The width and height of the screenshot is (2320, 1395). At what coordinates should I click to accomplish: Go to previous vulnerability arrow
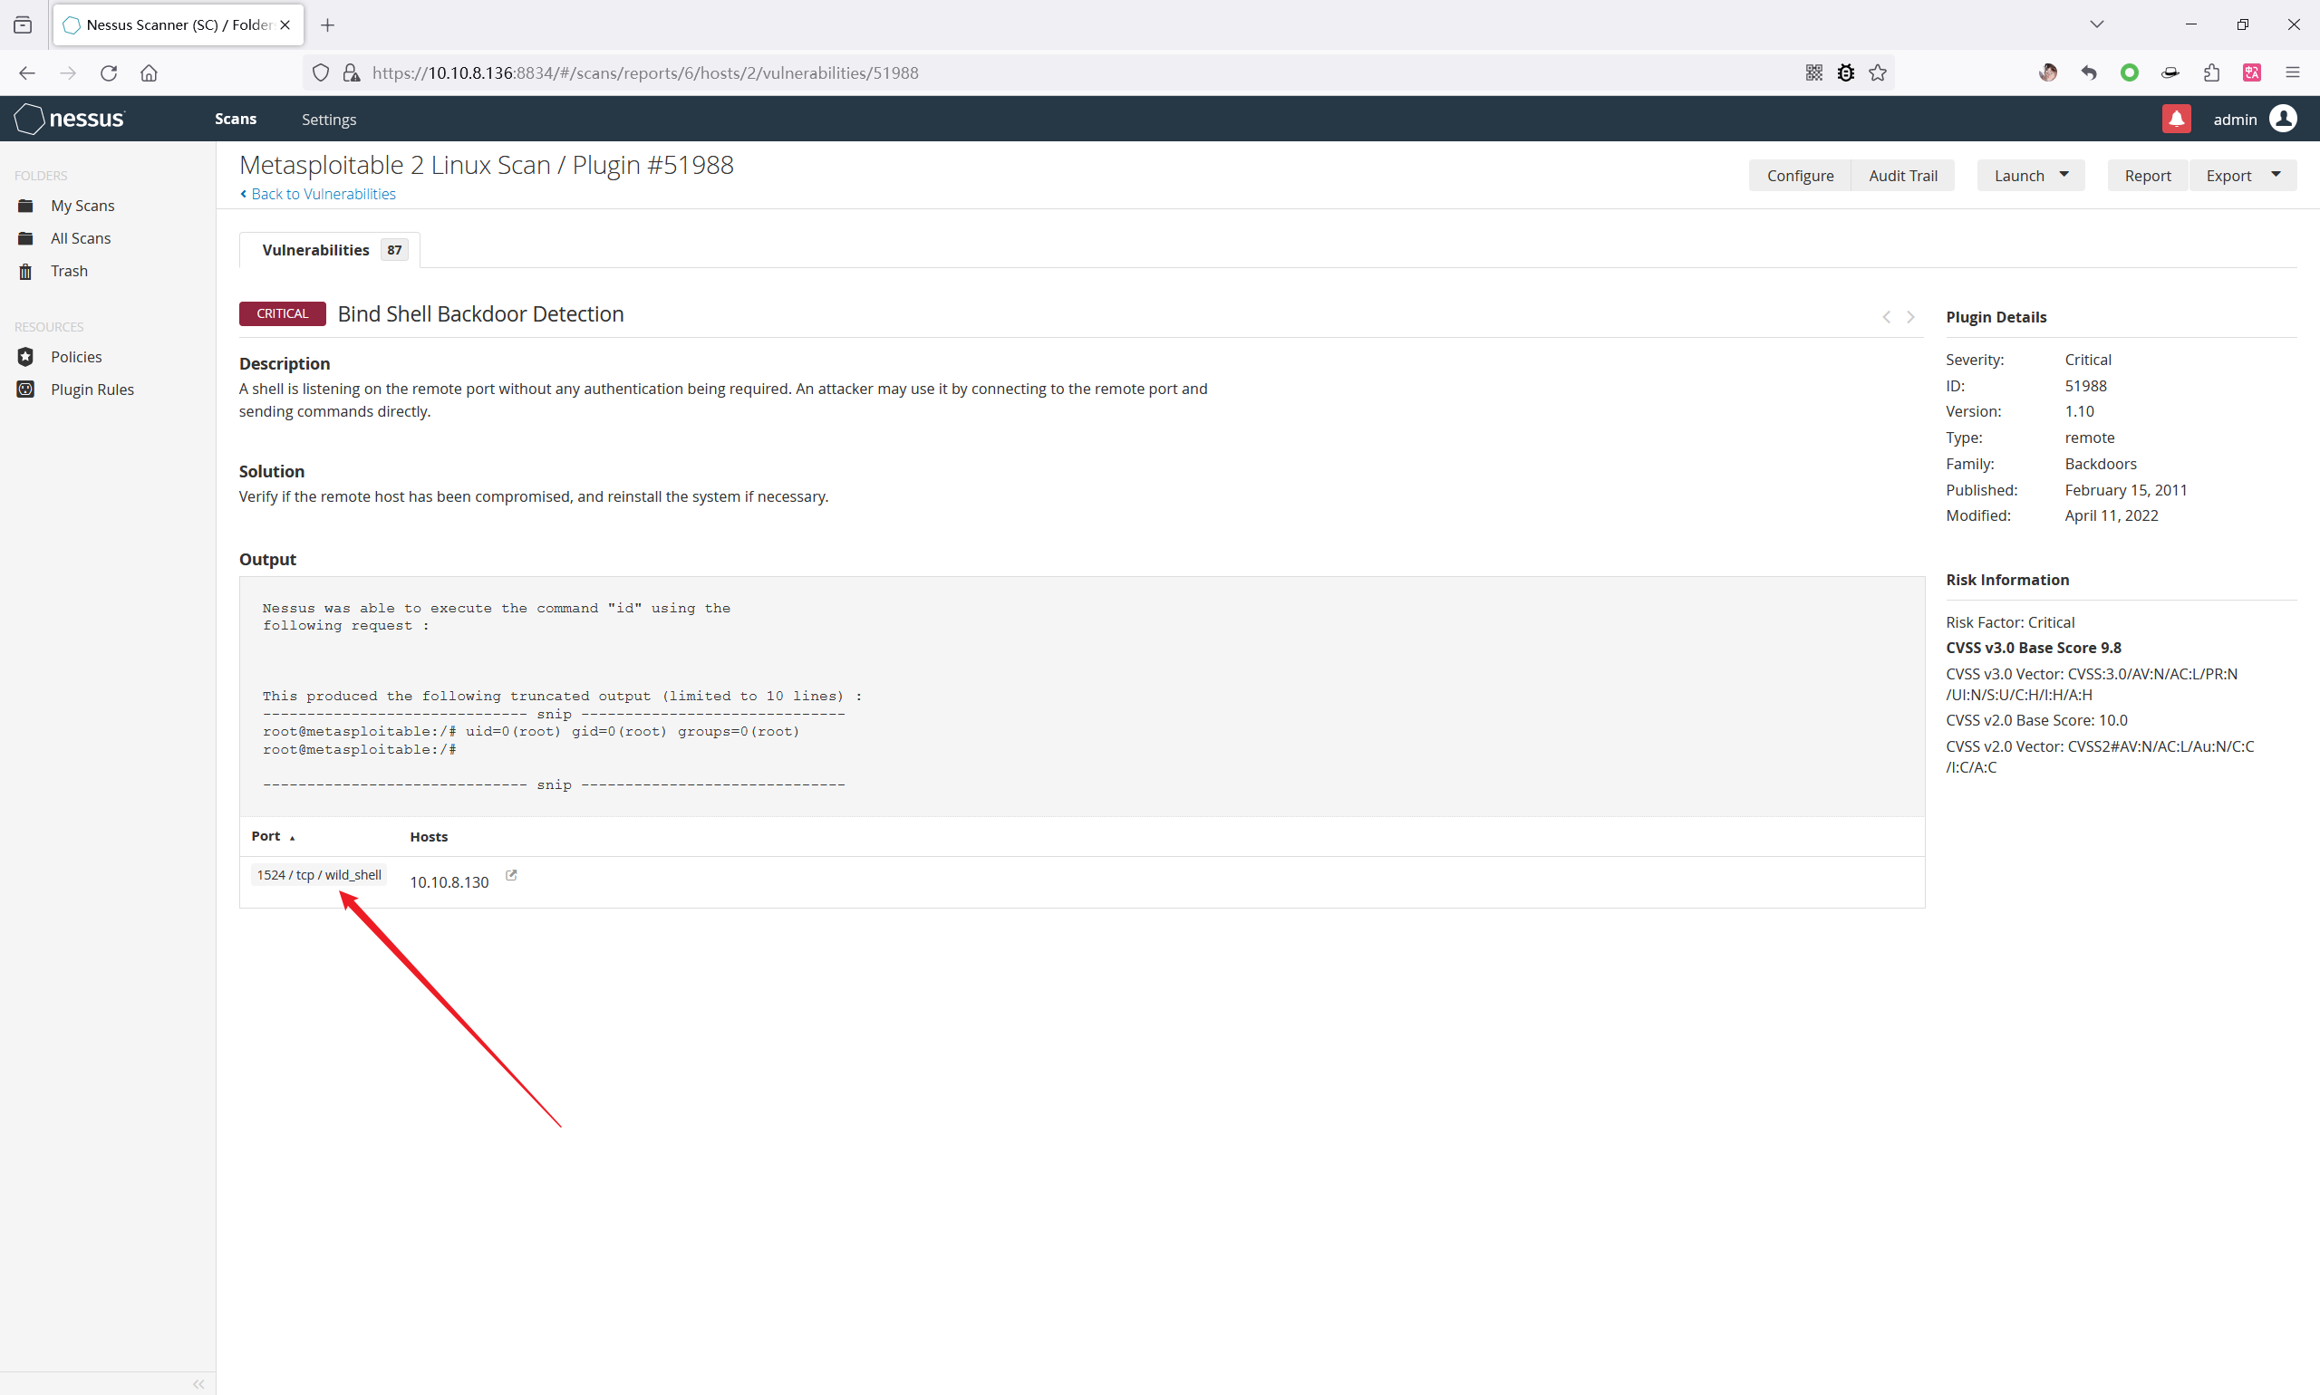pyautogui.click(x=1887, y=317)
